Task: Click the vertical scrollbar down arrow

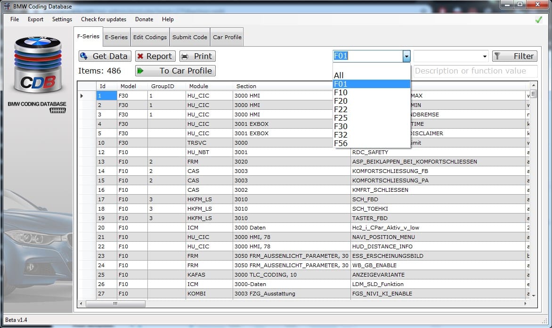Action: pos(533,295)
